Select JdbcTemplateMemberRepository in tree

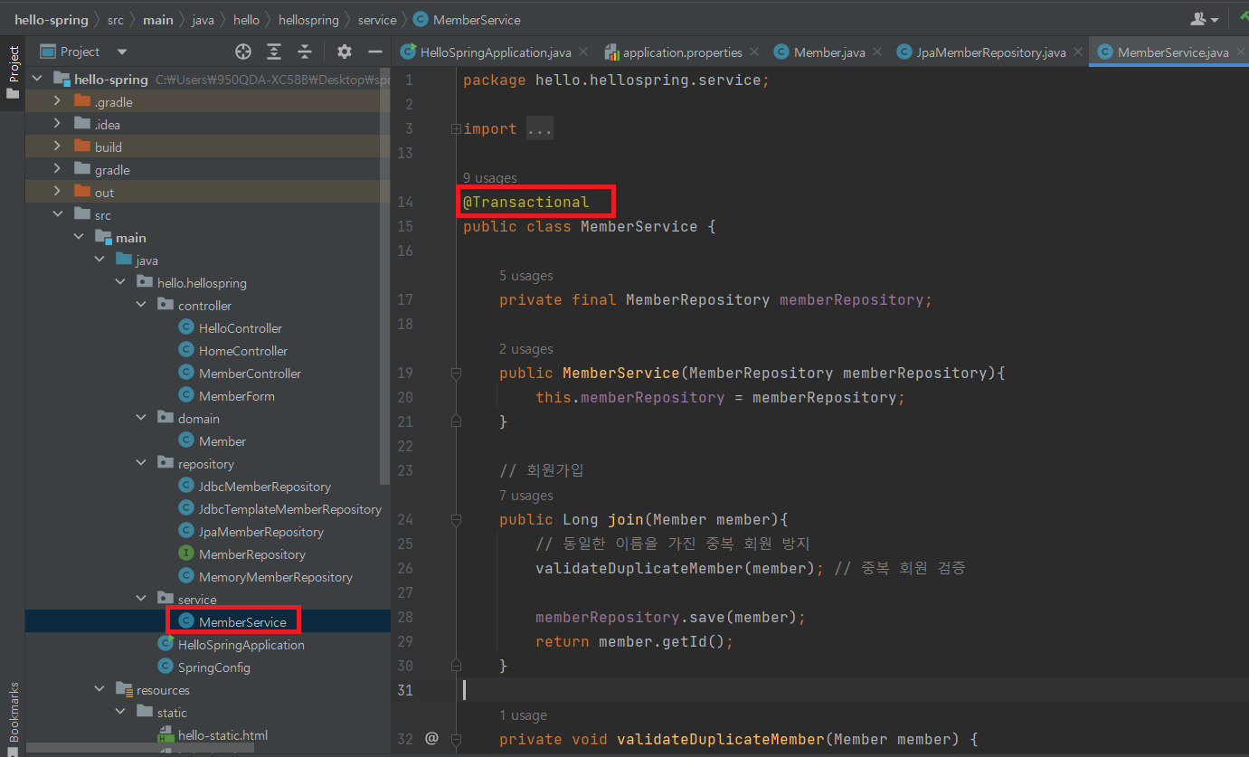[290, 509]
